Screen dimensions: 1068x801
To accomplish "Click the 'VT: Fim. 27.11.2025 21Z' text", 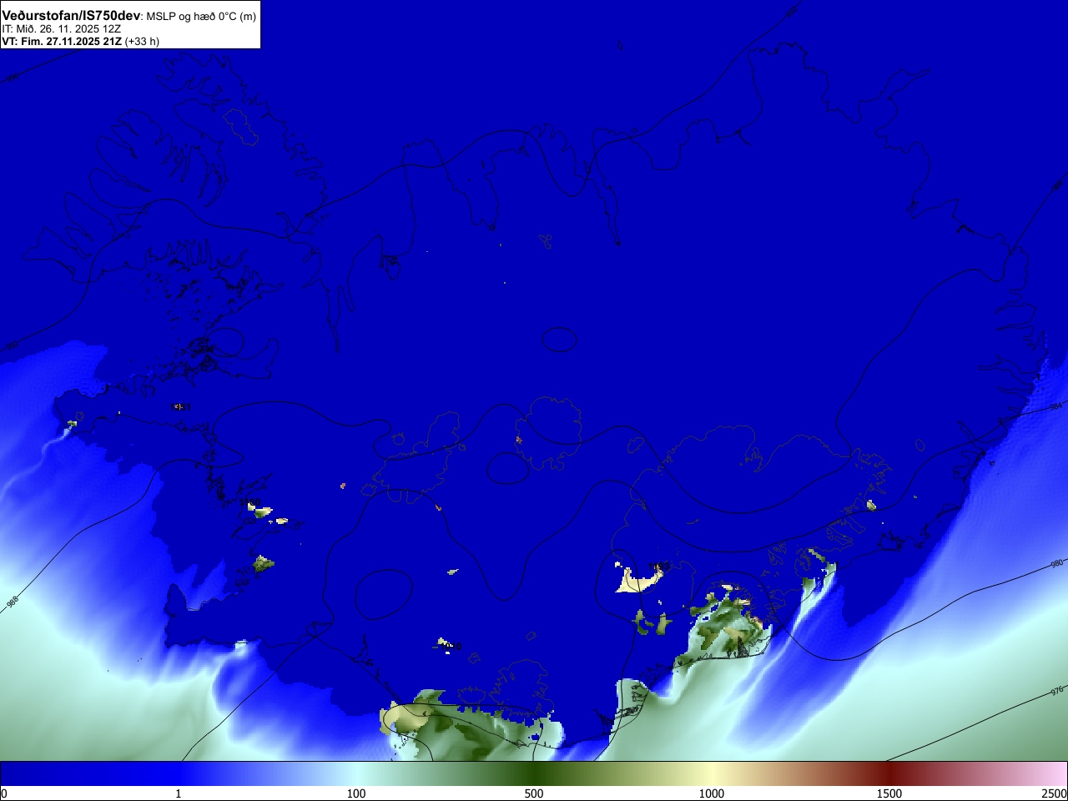I will 62,41.
